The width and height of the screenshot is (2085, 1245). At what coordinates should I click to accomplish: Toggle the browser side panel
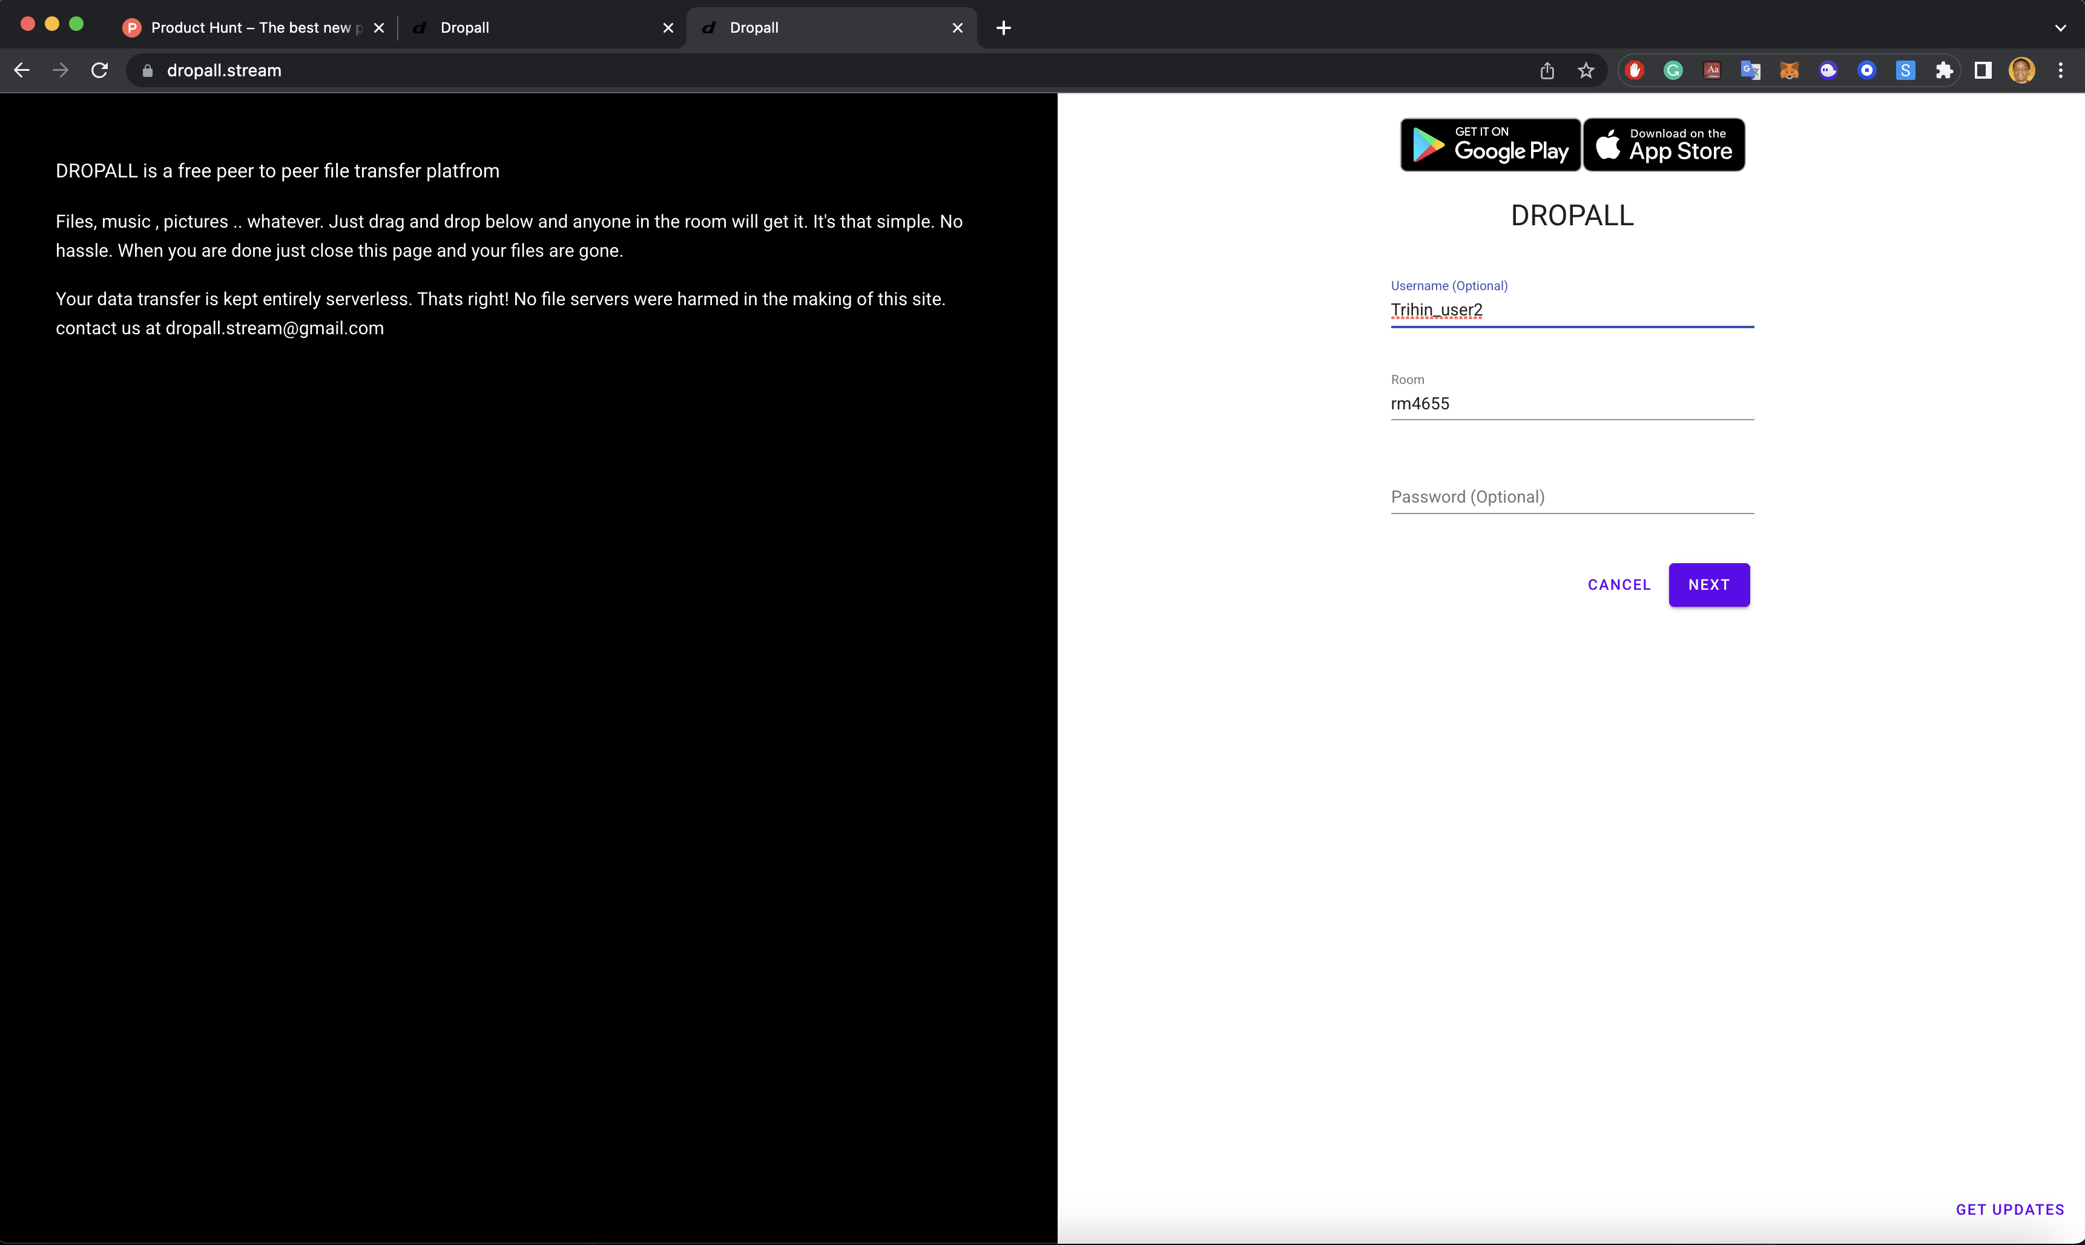tap(1983, 70)
